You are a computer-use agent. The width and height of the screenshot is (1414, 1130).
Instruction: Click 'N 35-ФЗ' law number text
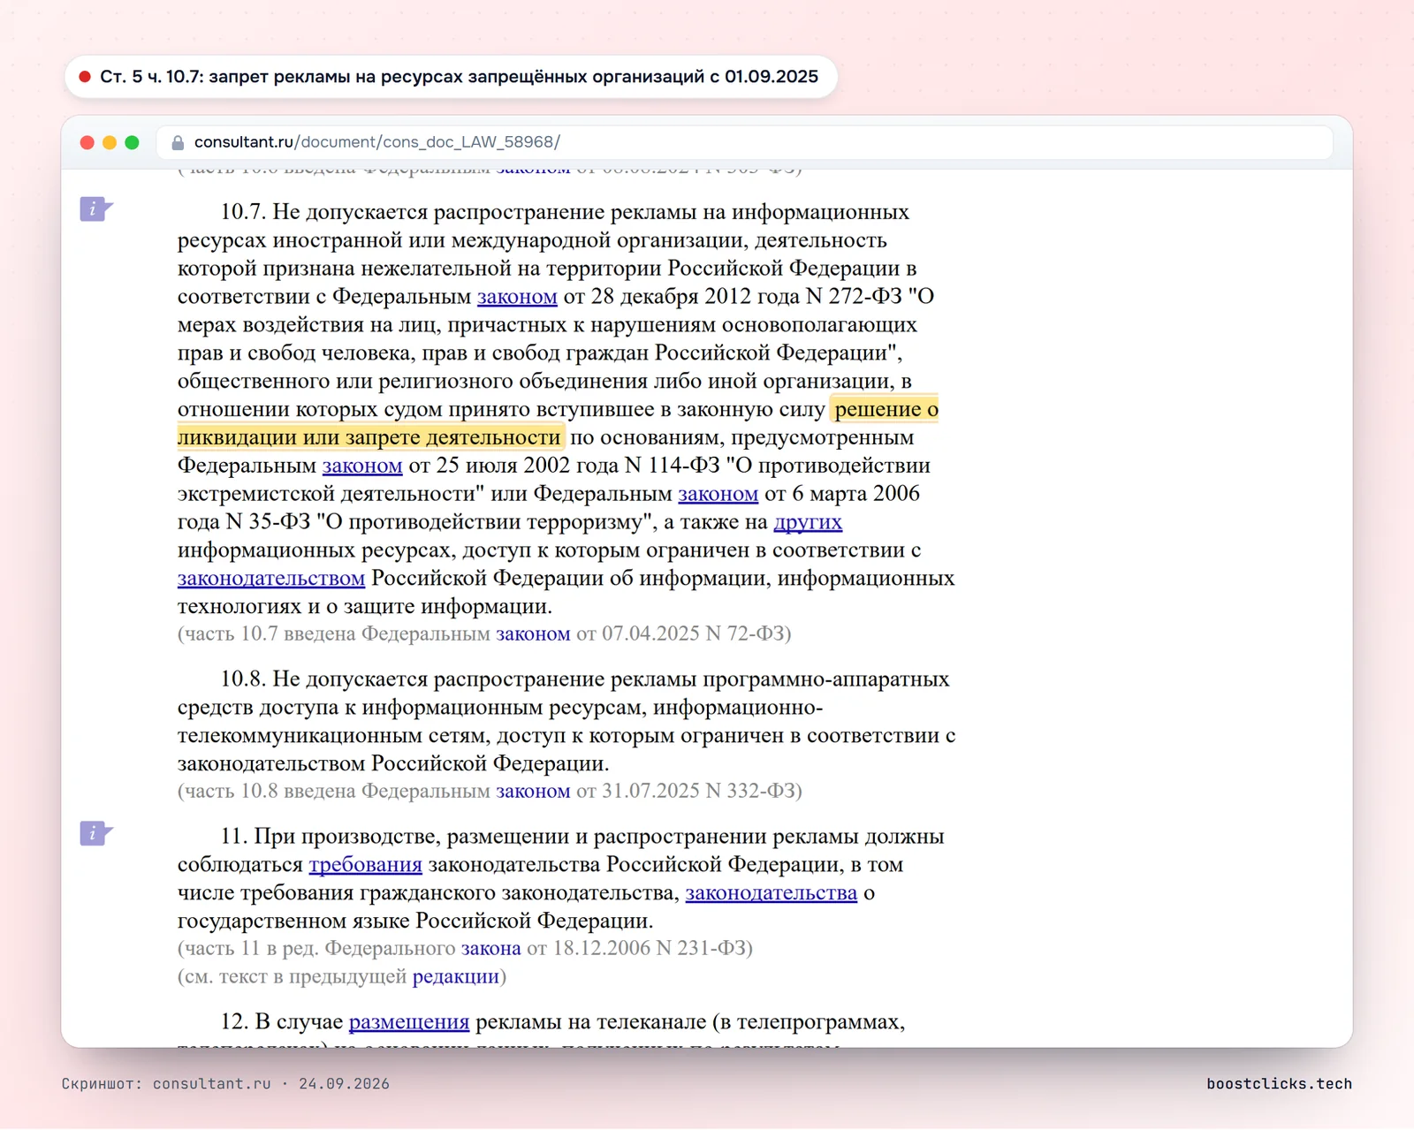[269, 522]
